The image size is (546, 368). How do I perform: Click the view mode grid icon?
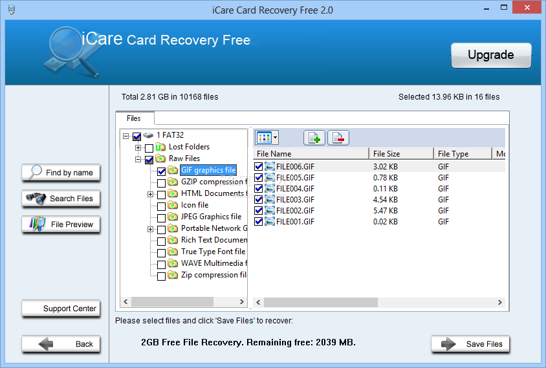pyautogui.click(x=264, y=138)
